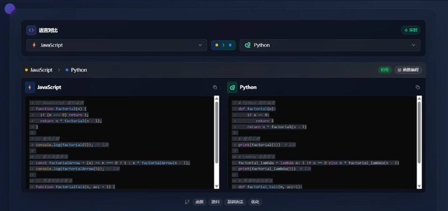Click the 函数编程 category badge
The image size is (448, 211).
coord(408,70)
